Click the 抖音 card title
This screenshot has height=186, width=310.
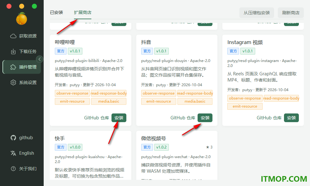coord(146,42)
